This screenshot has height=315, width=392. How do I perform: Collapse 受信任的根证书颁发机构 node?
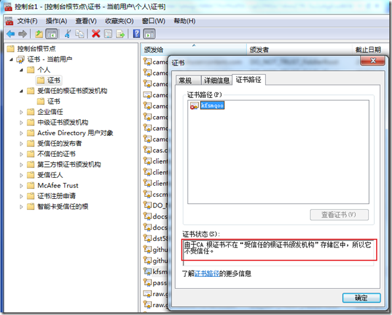coord(22,91)
